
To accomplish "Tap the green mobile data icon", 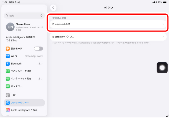I will 8,71.
